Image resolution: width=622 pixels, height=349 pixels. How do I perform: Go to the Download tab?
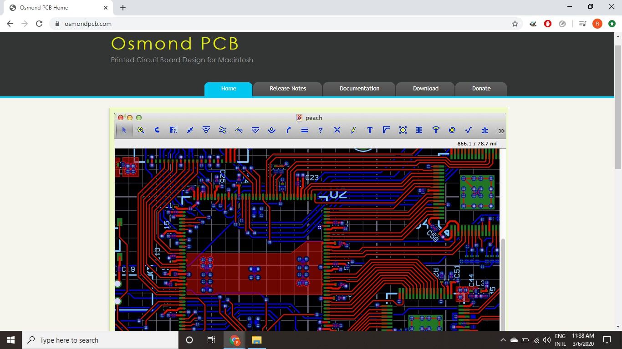426,89
